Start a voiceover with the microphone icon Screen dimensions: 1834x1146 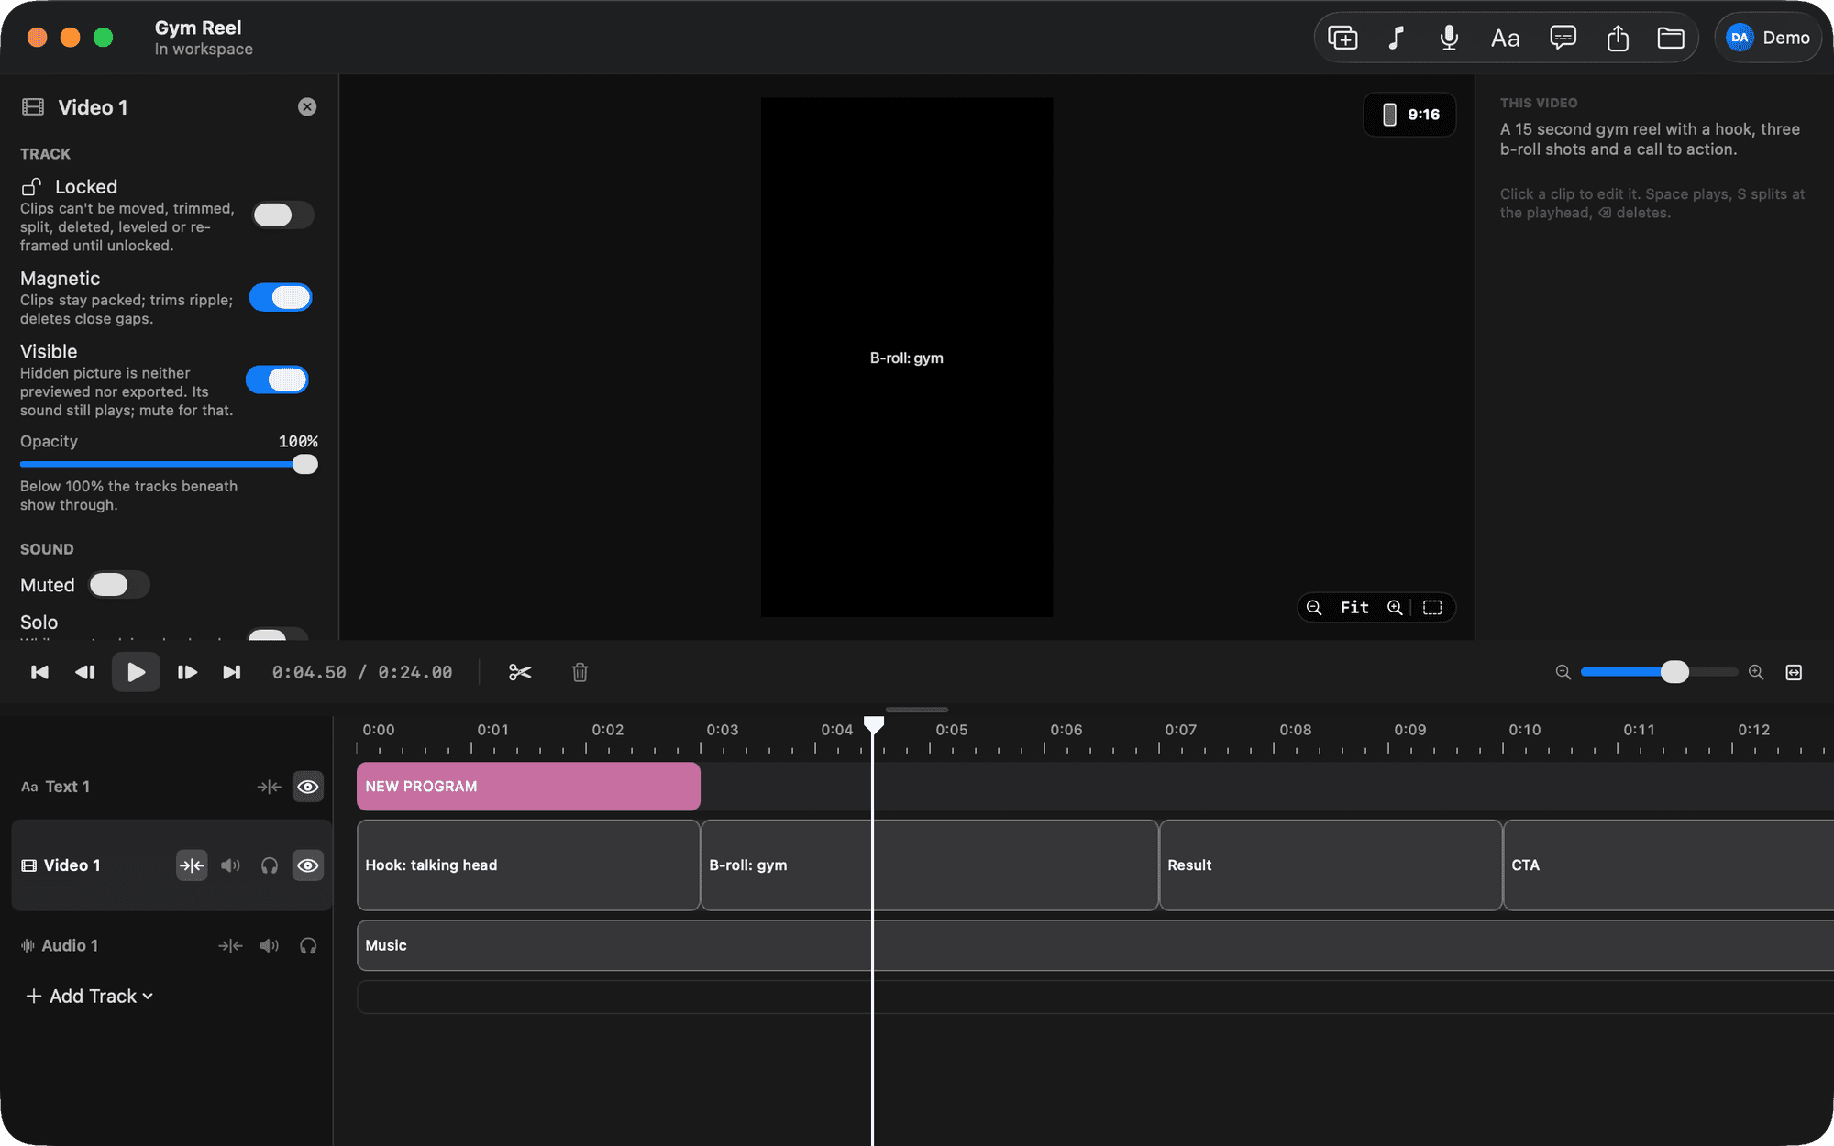(1449, 38)
